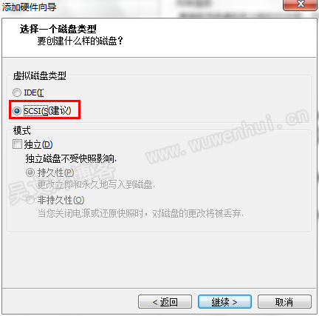Click the 独立(D) checkbox label text

38,144
